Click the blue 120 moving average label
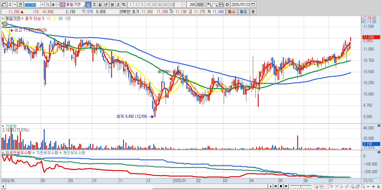The width and height of the screenshot is (382, 190). pos(68,18)
